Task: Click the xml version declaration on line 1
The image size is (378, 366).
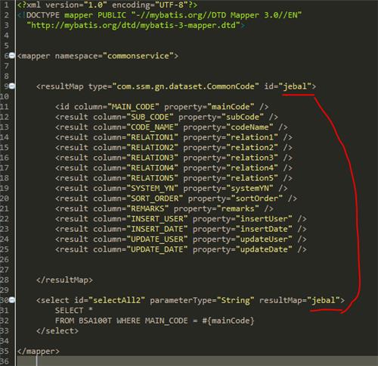Action: 107,5
